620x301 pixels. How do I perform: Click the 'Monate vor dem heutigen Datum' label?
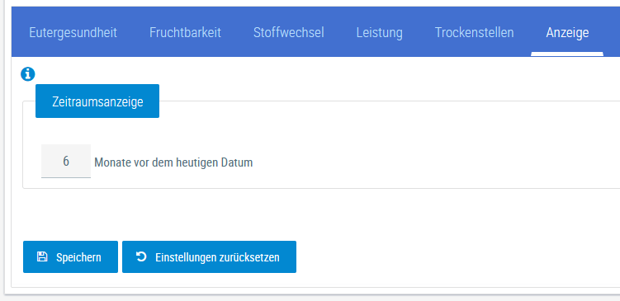pos(173,162)
